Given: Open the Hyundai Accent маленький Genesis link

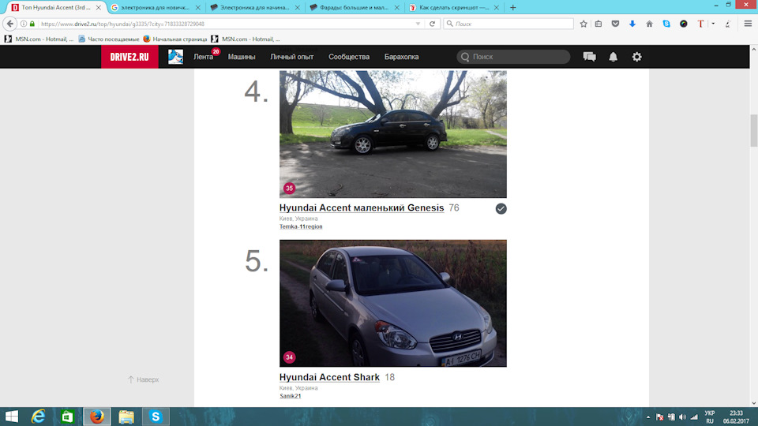Looking at the screenshot, I should click(x=362, y=207).
